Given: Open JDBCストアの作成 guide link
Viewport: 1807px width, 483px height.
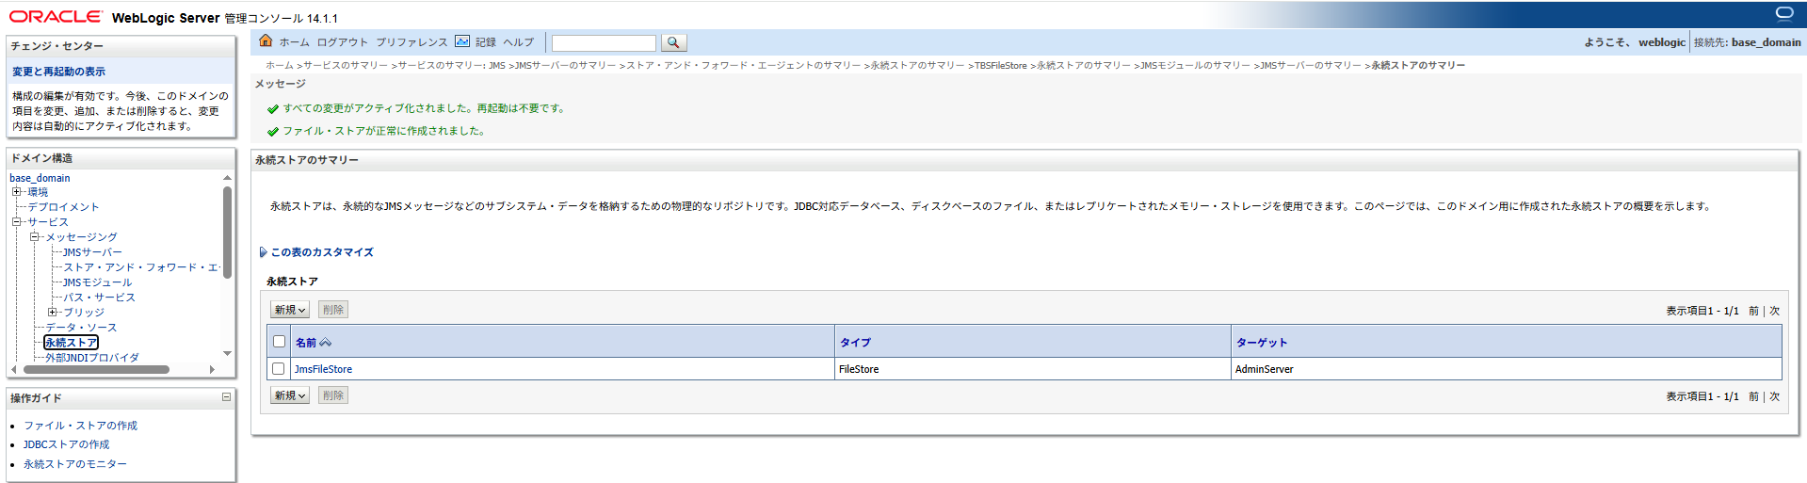Looking at the screenshot, I should (66, 444).
